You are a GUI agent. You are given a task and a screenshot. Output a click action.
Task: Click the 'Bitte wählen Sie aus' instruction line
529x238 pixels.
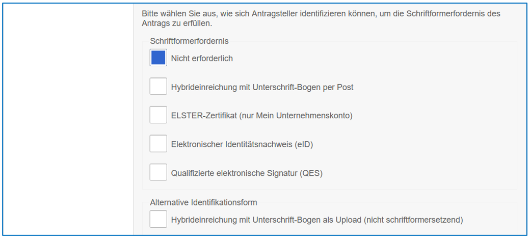(321, 14)
